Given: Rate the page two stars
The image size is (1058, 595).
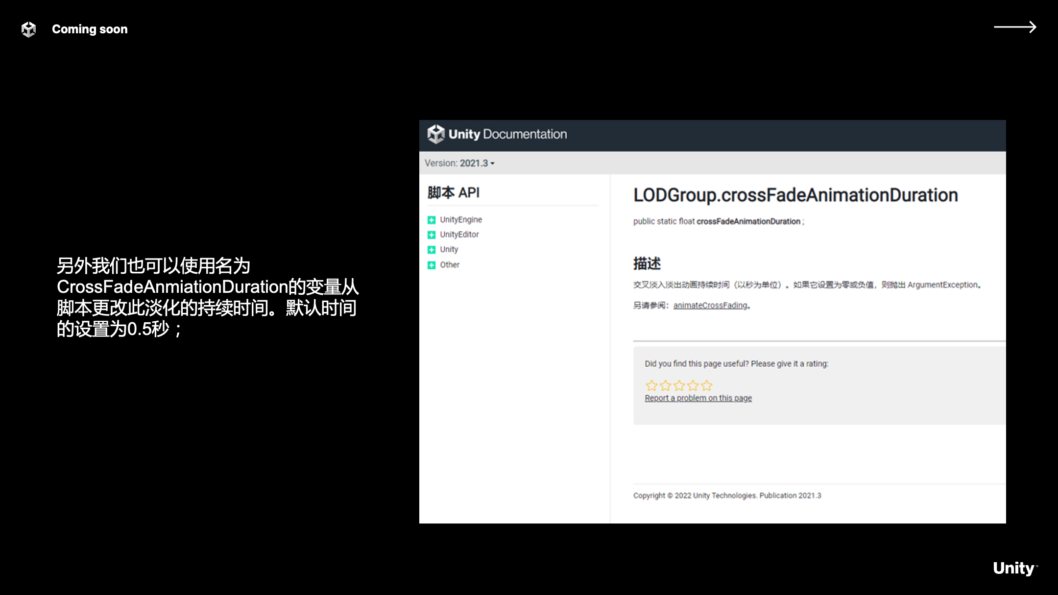Looking at the screenshot, I should pyautogui.click(x=665, y=385).
